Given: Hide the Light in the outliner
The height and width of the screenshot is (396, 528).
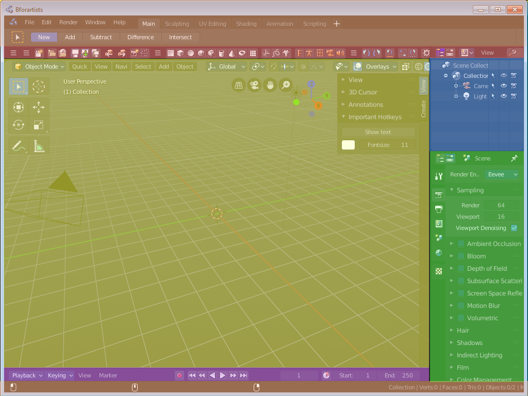Looking at the screenshot, I should click(504, 96).
